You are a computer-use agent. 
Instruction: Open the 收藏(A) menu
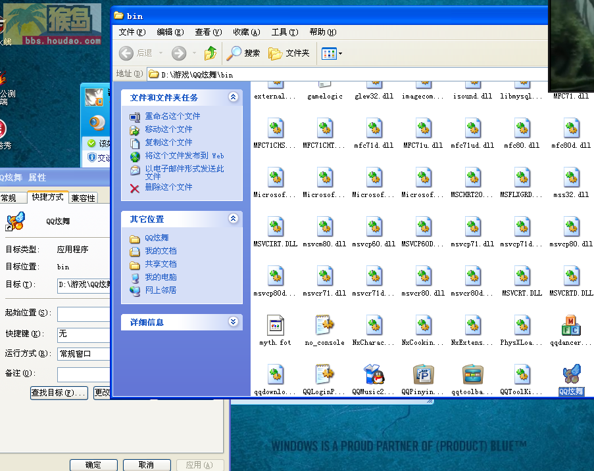coord(246,32)
